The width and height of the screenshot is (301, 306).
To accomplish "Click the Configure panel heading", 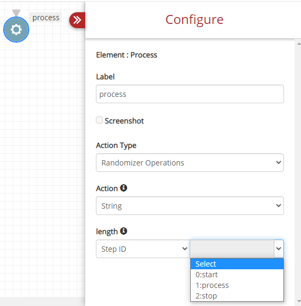I will (194, 20).
